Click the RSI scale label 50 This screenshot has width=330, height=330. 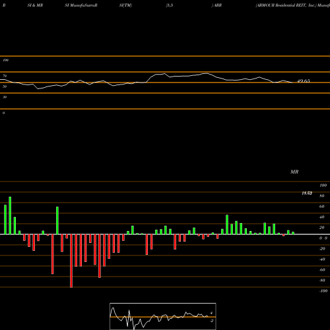coord(5,86)
